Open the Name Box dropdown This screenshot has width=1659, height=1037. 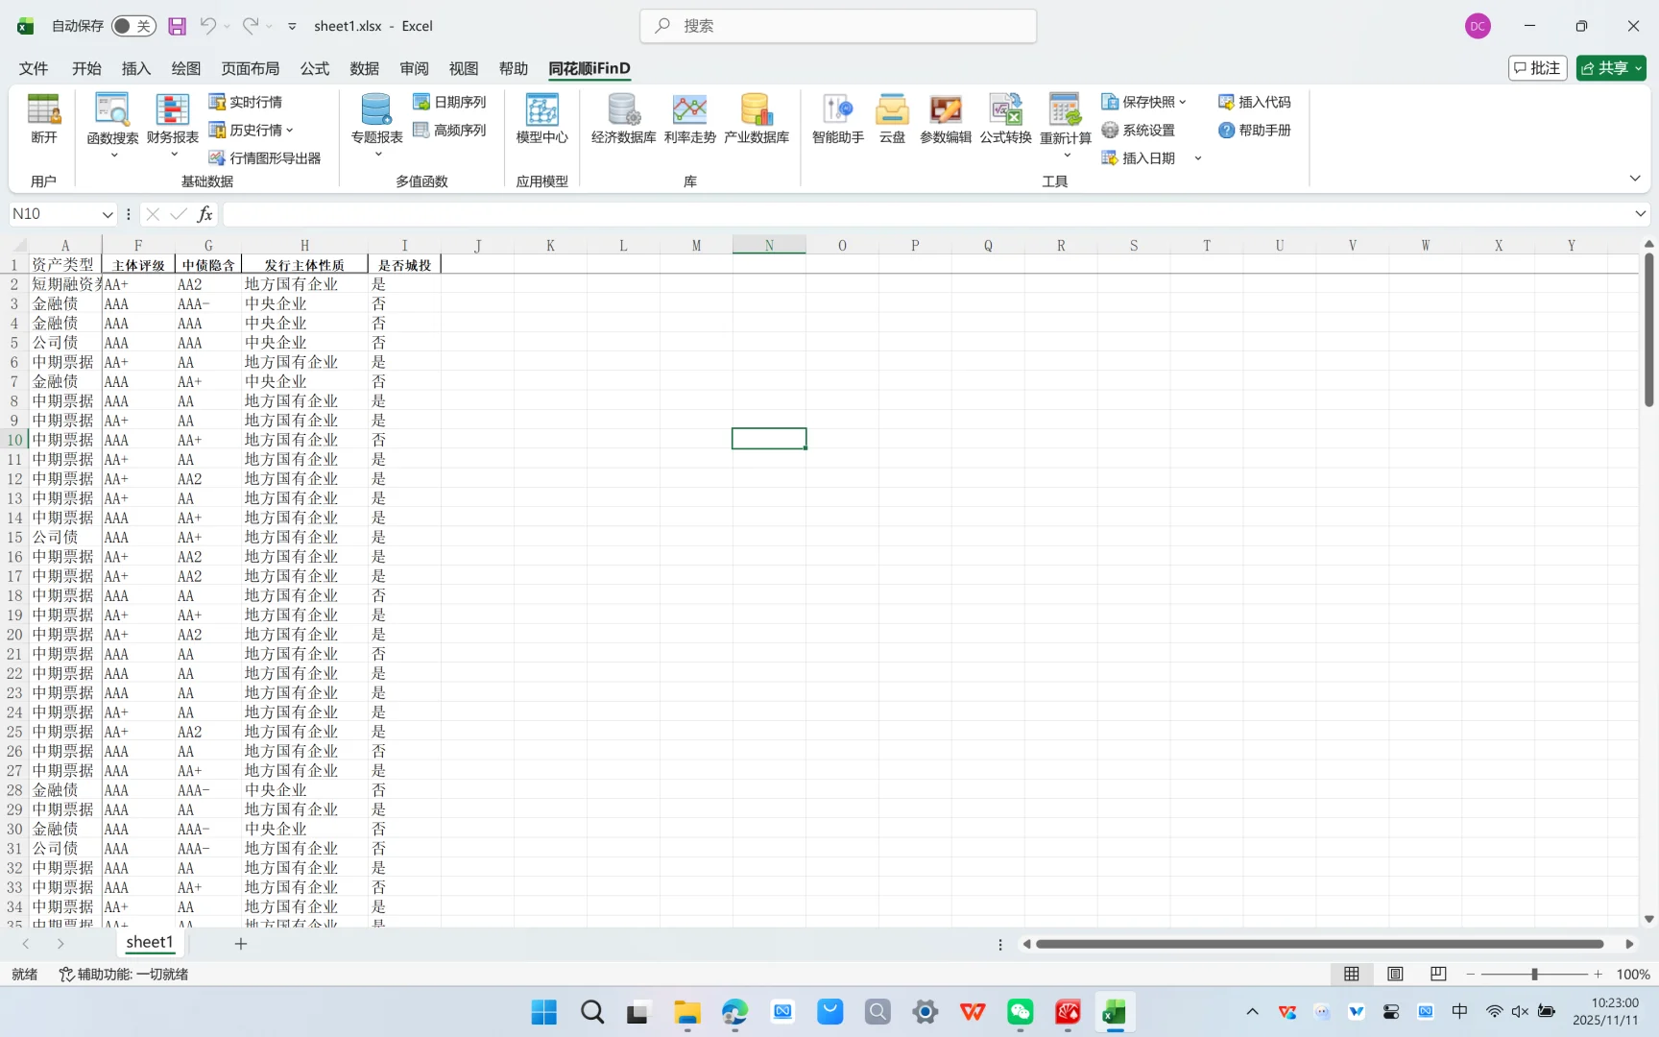[x=108, y=214]
